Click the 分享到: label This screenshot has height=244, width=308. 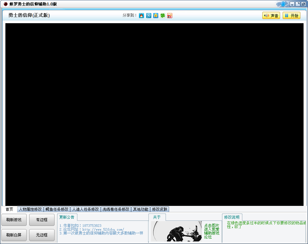pyautogui.click(x=129, y=15)
